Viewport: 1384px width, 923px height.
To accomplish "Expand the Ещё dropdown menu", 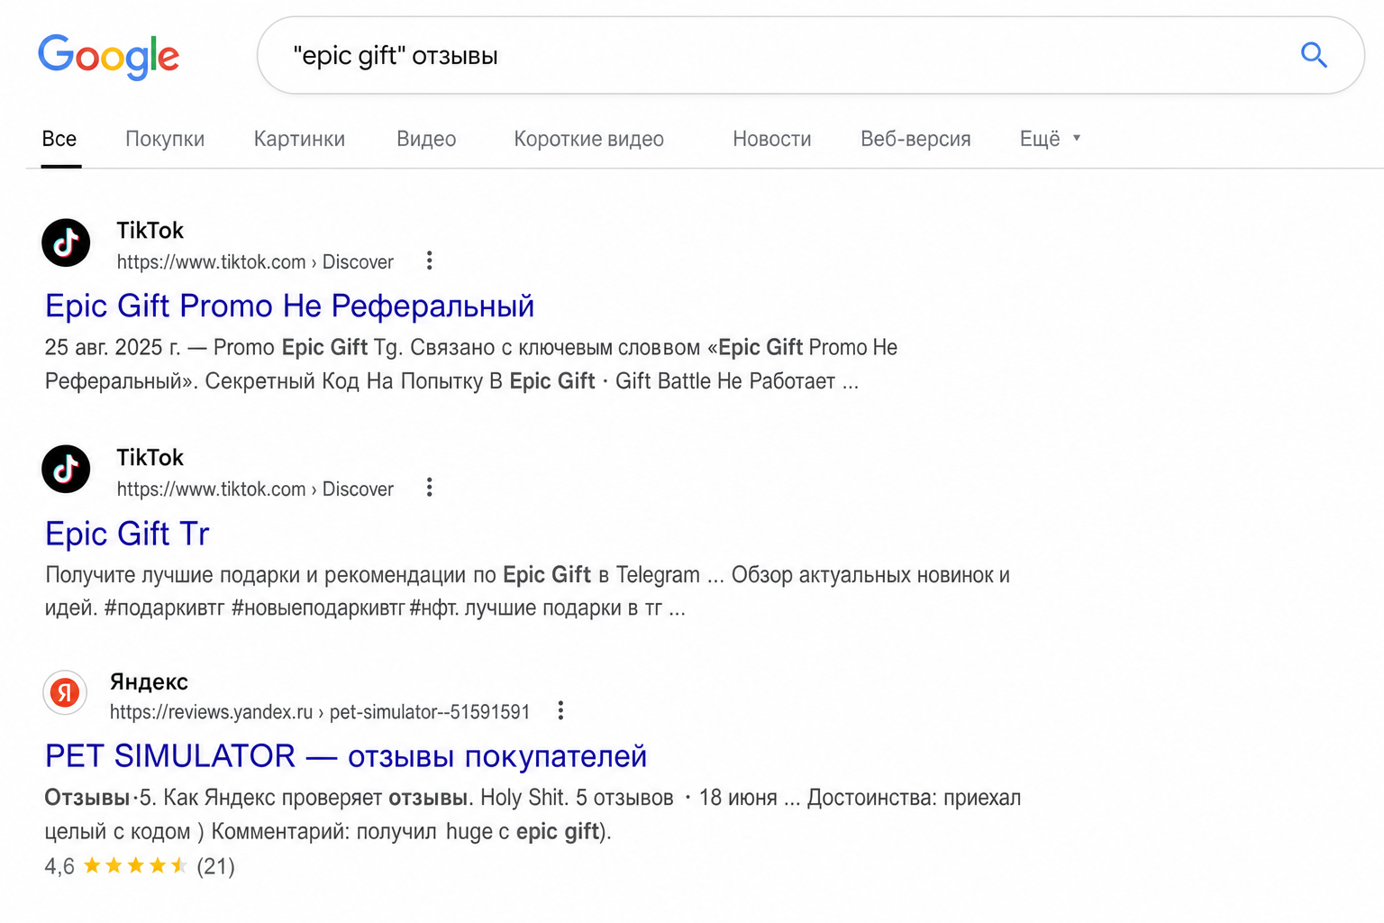I will pyautogui.click(x=1050, y=139).
